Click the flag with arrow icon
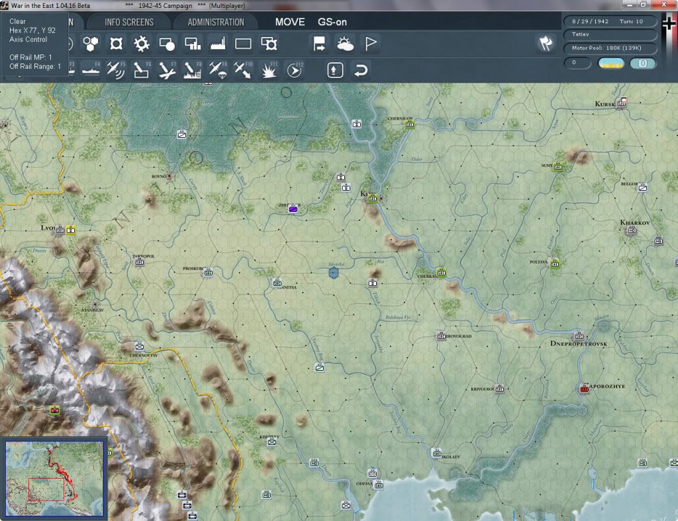 pos(319,44)
